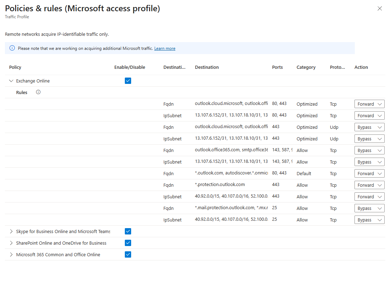Uncheck the Exchange Online enable checkbox
The width and height of the screenshot is (392, 285).
pyautogui.click(x=128, y=81)
